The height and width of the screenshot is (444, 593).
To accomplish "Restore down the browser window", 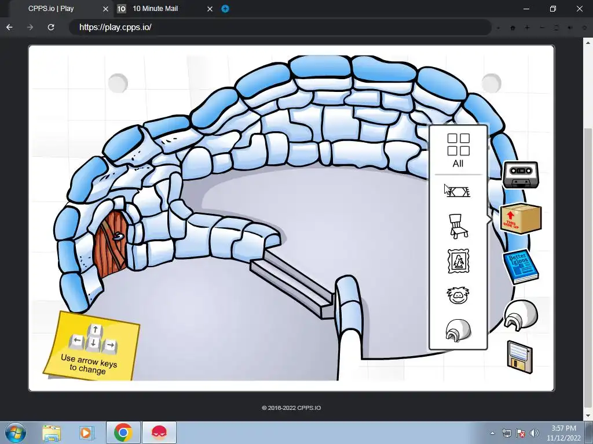I will coord(553,9).
